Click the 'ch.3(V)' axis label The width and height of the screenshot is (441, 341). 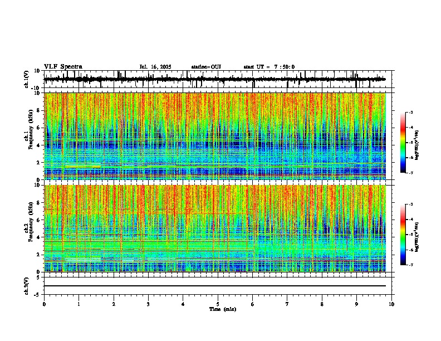pyautogui.click(x=27, y=286)
